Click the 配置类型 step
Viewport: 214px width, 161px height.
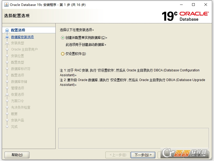pos(17,62)
